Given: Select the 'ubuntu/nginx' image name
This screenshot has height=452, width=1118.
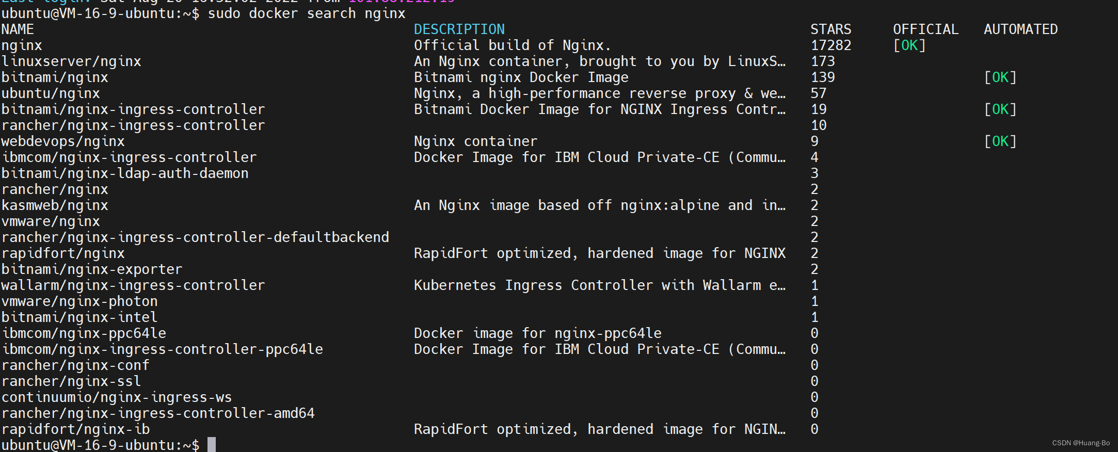Looking at the screenshot, I should click(51, 93).
